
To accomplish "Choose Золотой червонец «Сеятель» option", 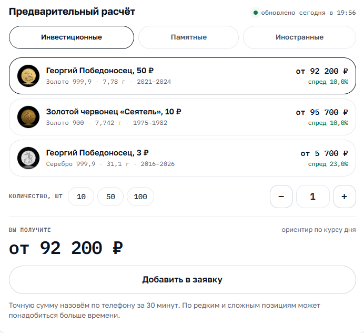I will [183, 117].
